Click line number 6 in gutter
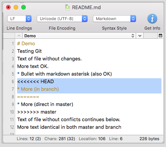166x147 pixels. [x=13, y=82]
